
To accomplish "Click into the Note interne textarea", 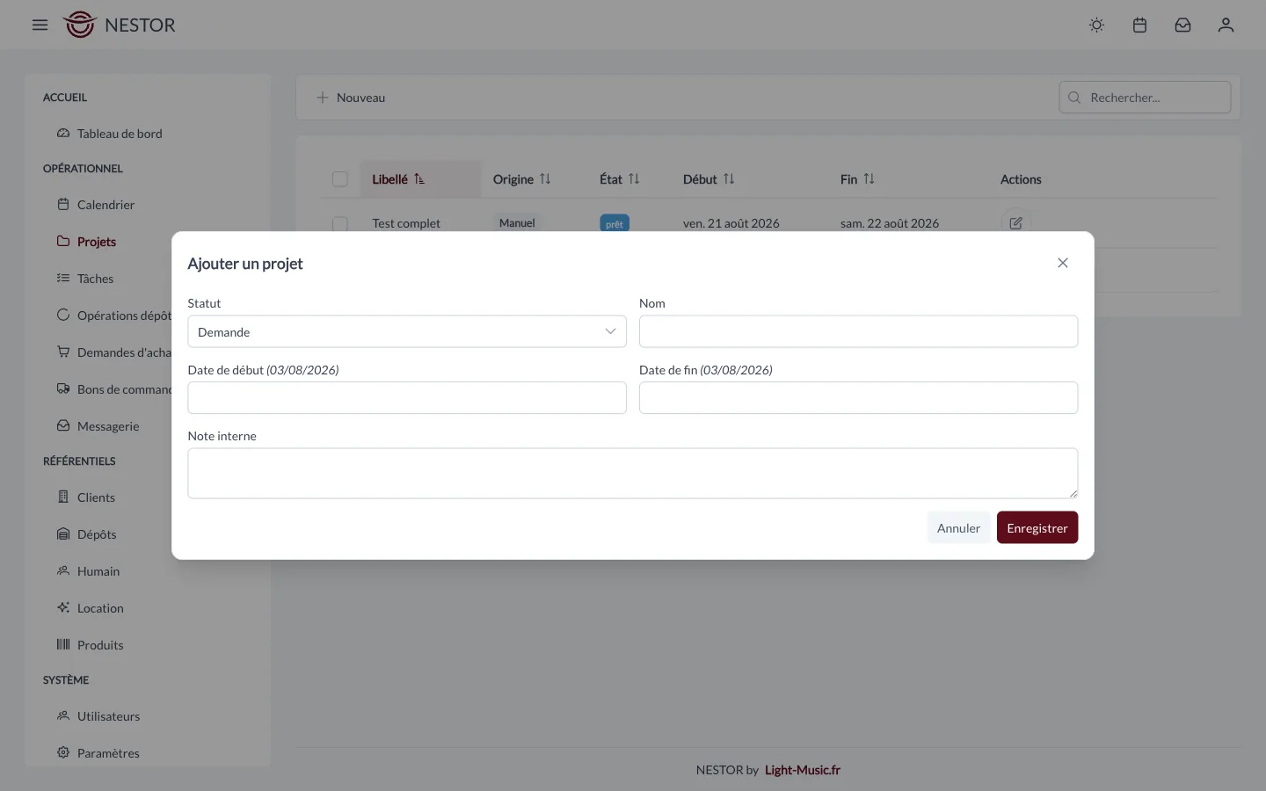I will [x=633, y=473].
